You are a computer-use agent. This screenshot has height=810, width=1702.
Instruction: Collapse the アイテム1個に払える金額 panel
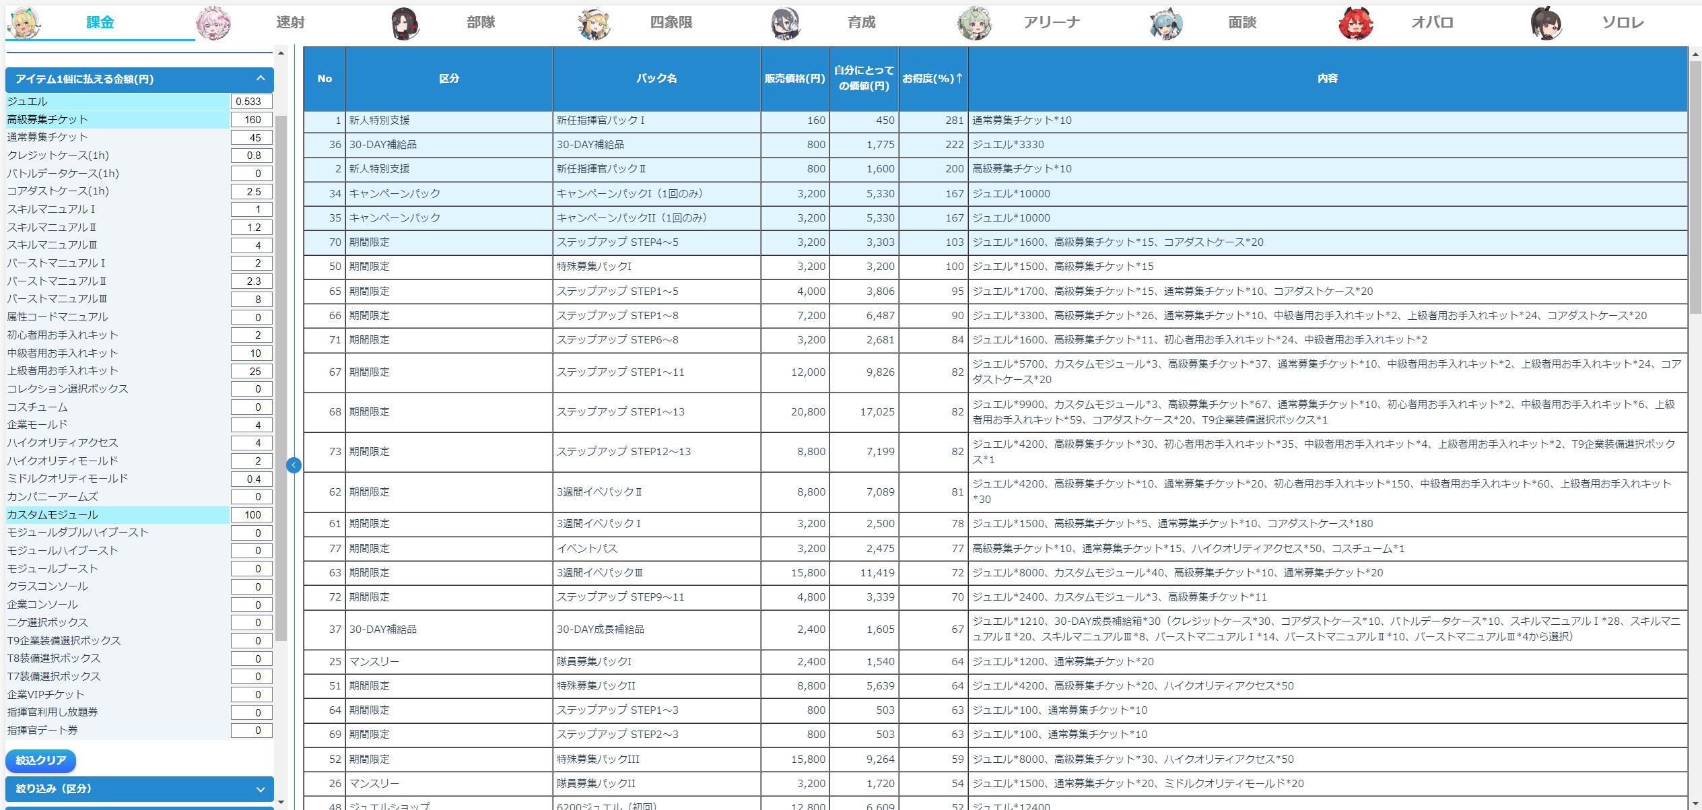tap(261, 79)
